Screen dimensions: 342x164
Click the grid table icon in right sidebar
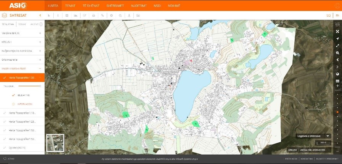tap(337, 81)
